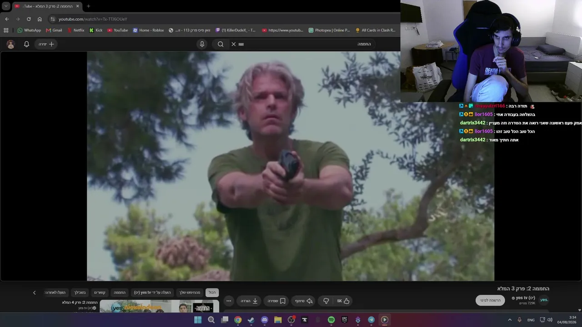Reload the YouTube page
The height and width of the screenshot is (327, 582).
point(29,19)
